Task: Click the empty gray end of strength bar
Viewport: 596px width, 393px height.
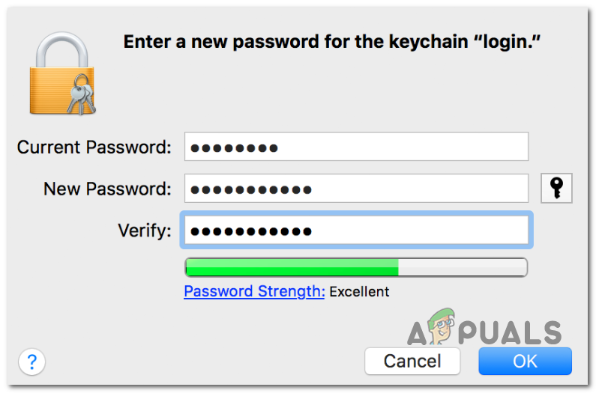Action: [x=463, y=267]
